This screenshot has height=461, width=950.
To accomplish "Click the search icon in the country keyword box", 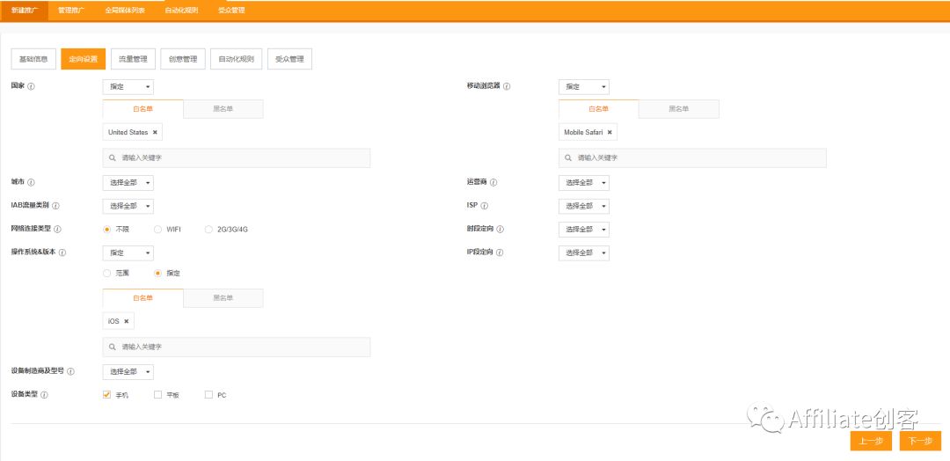I will click(x=113, y=157).
